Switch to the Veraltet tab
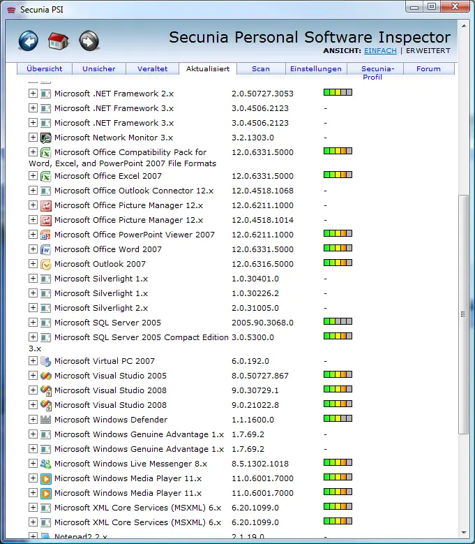Viewport: 475px width, 544px height. point(153,68)
